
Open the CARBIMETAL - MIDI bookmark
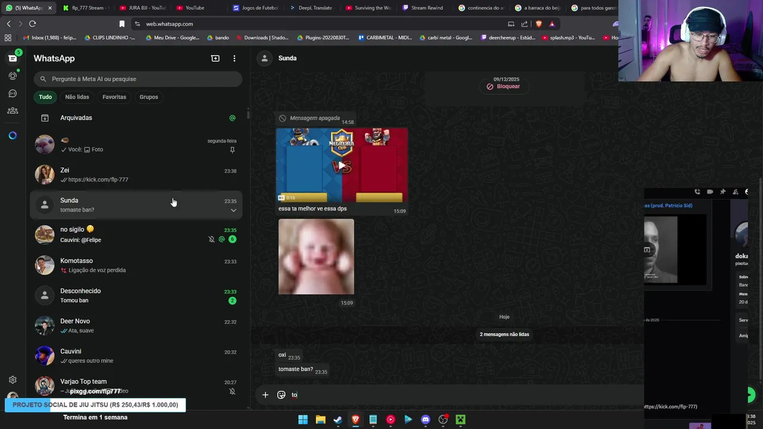385,38
